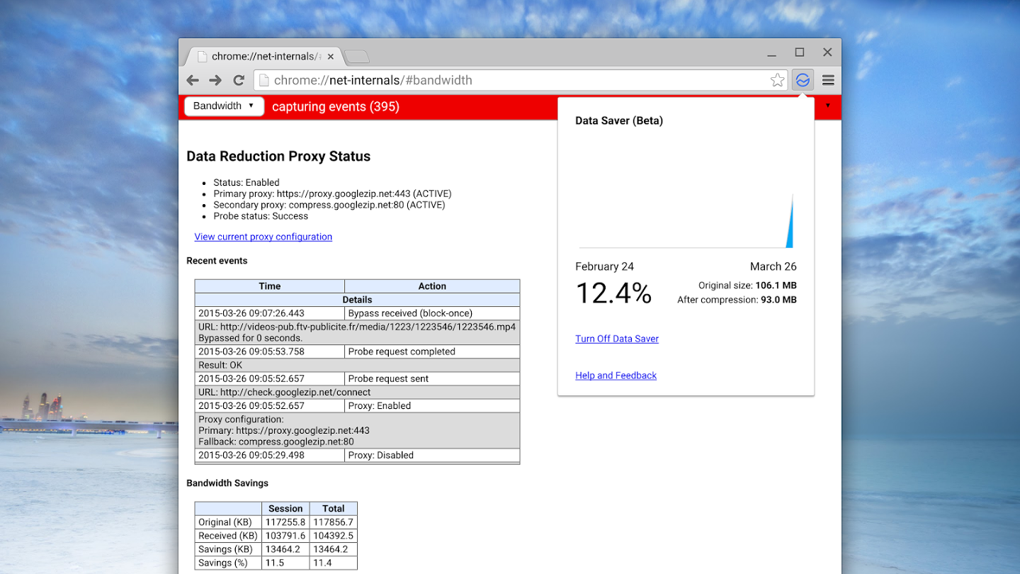Screen dimensions: 1020x574
Task: Click inside the address bar
Action: click(496, 80)
